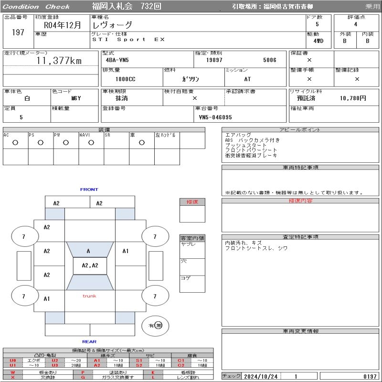382x382 pixels.
Task: Click the red U0 legend swatch
Action: click(x=13, y=361)
